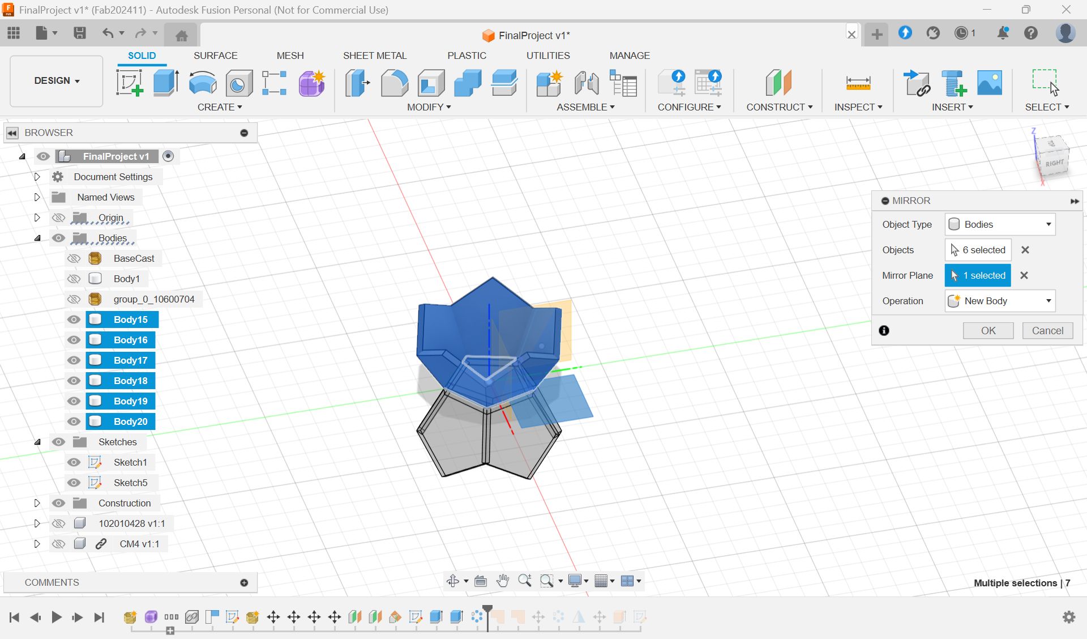This screenshot has width=1087, height=639.
Task: Toggle visibility of Sketch1
Action: [x=74, y=462]
